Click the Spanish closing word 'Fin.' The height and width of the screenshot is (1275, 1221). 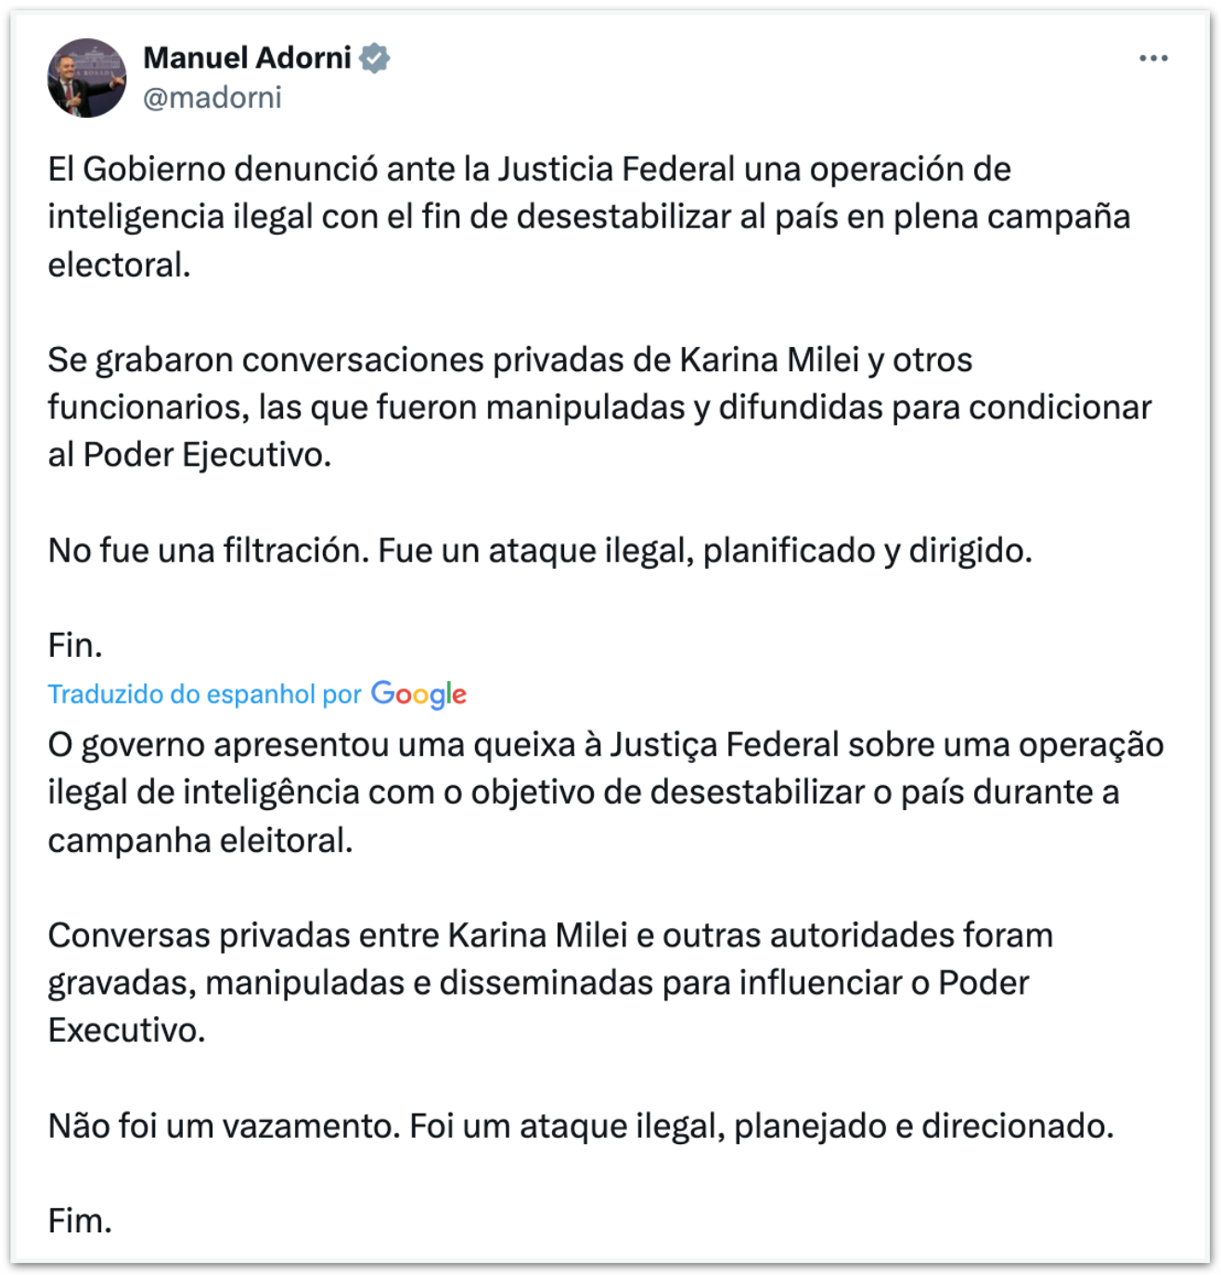75,645
